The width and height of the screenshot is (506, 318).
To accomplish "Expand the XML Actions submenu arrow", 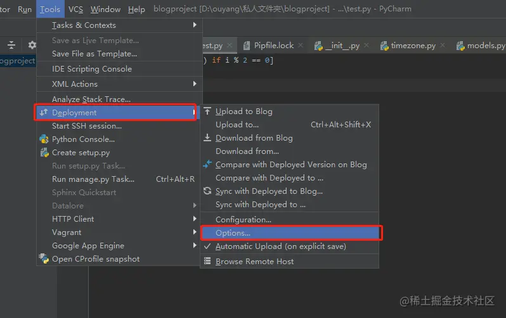I will pos(195,84).
